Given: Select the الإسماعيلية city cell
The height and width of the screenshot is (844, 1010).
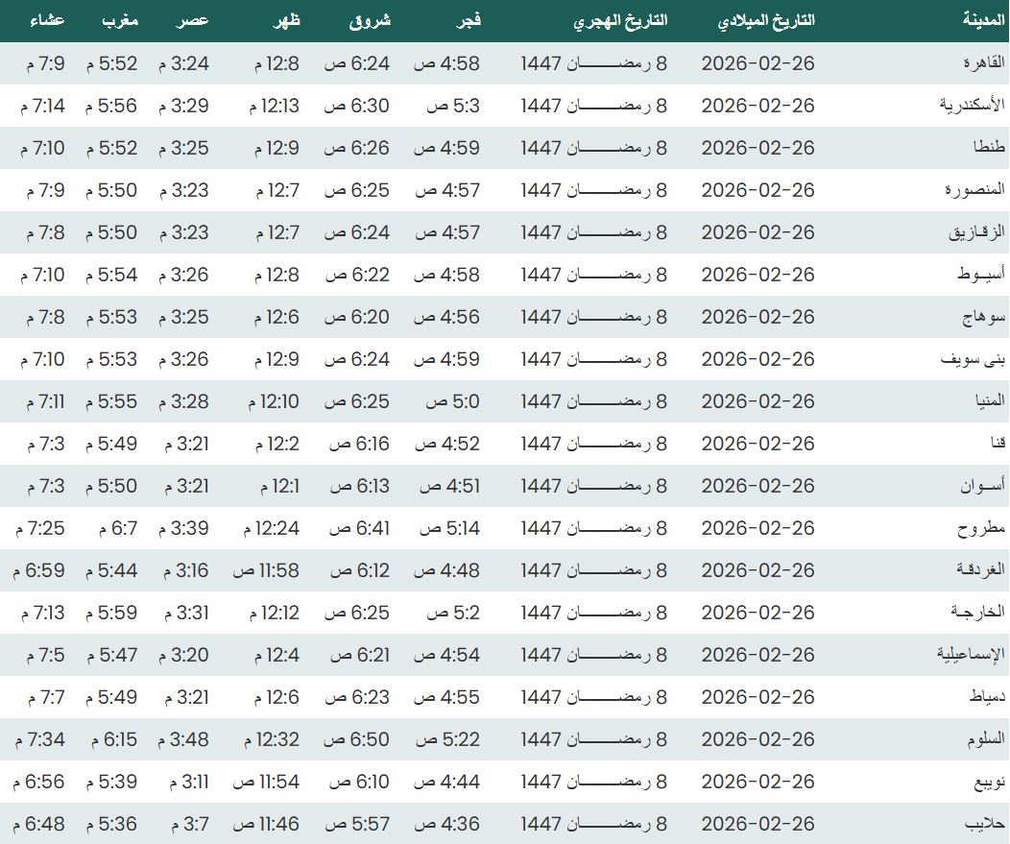Looking at the screenshot, I should 971,655.
